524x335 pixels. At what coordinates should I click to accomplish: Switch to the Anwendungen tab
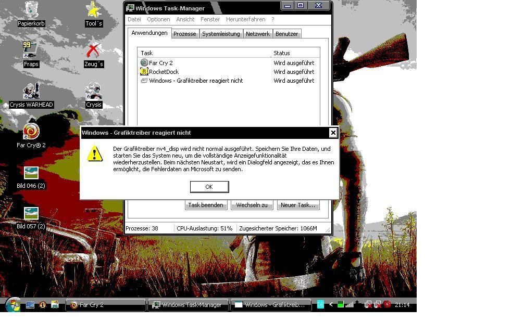pyautogui.click(x=149, y=33)
